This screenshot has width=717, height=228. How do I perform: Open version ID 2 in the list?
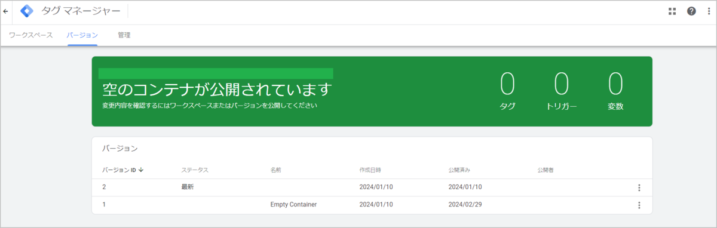104,187
